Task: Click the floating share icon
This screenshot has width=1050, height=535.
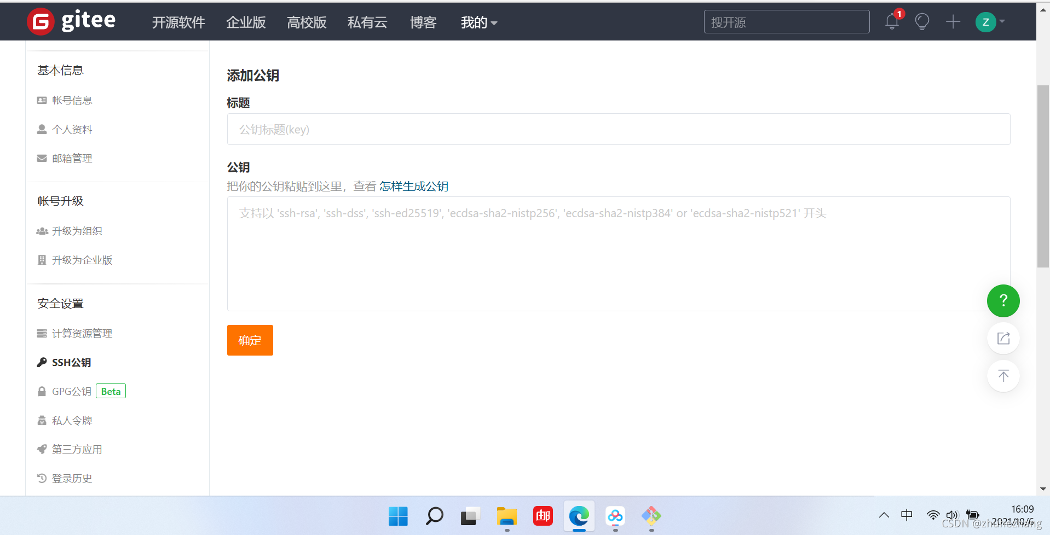Action: click(1003, 338)
